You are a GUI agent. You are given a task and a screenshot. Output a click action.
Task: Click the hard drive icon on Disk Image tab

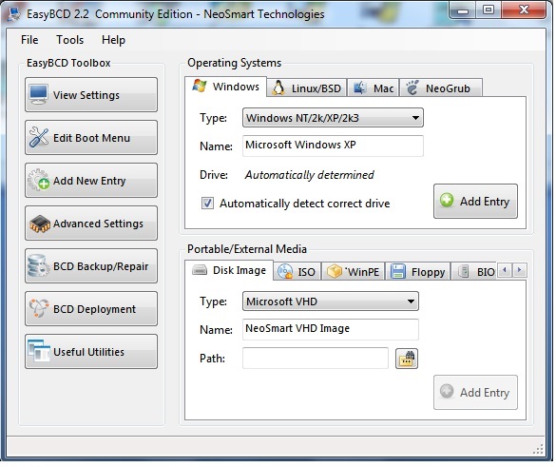point(200,270)
